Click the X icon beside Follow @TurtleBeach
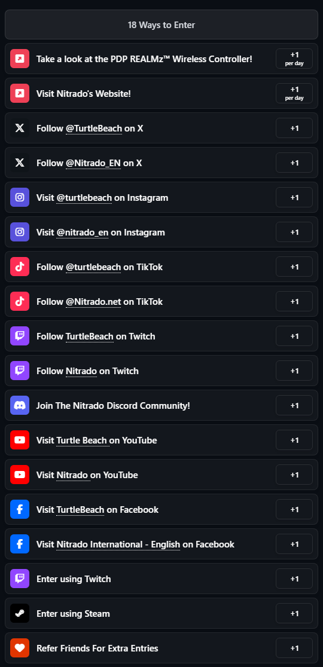This screenshot has height=667, width=323. [x=20, y=128]
